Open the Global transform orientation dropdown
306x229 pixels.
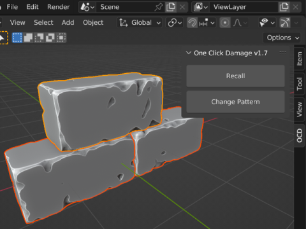(140, 22)
